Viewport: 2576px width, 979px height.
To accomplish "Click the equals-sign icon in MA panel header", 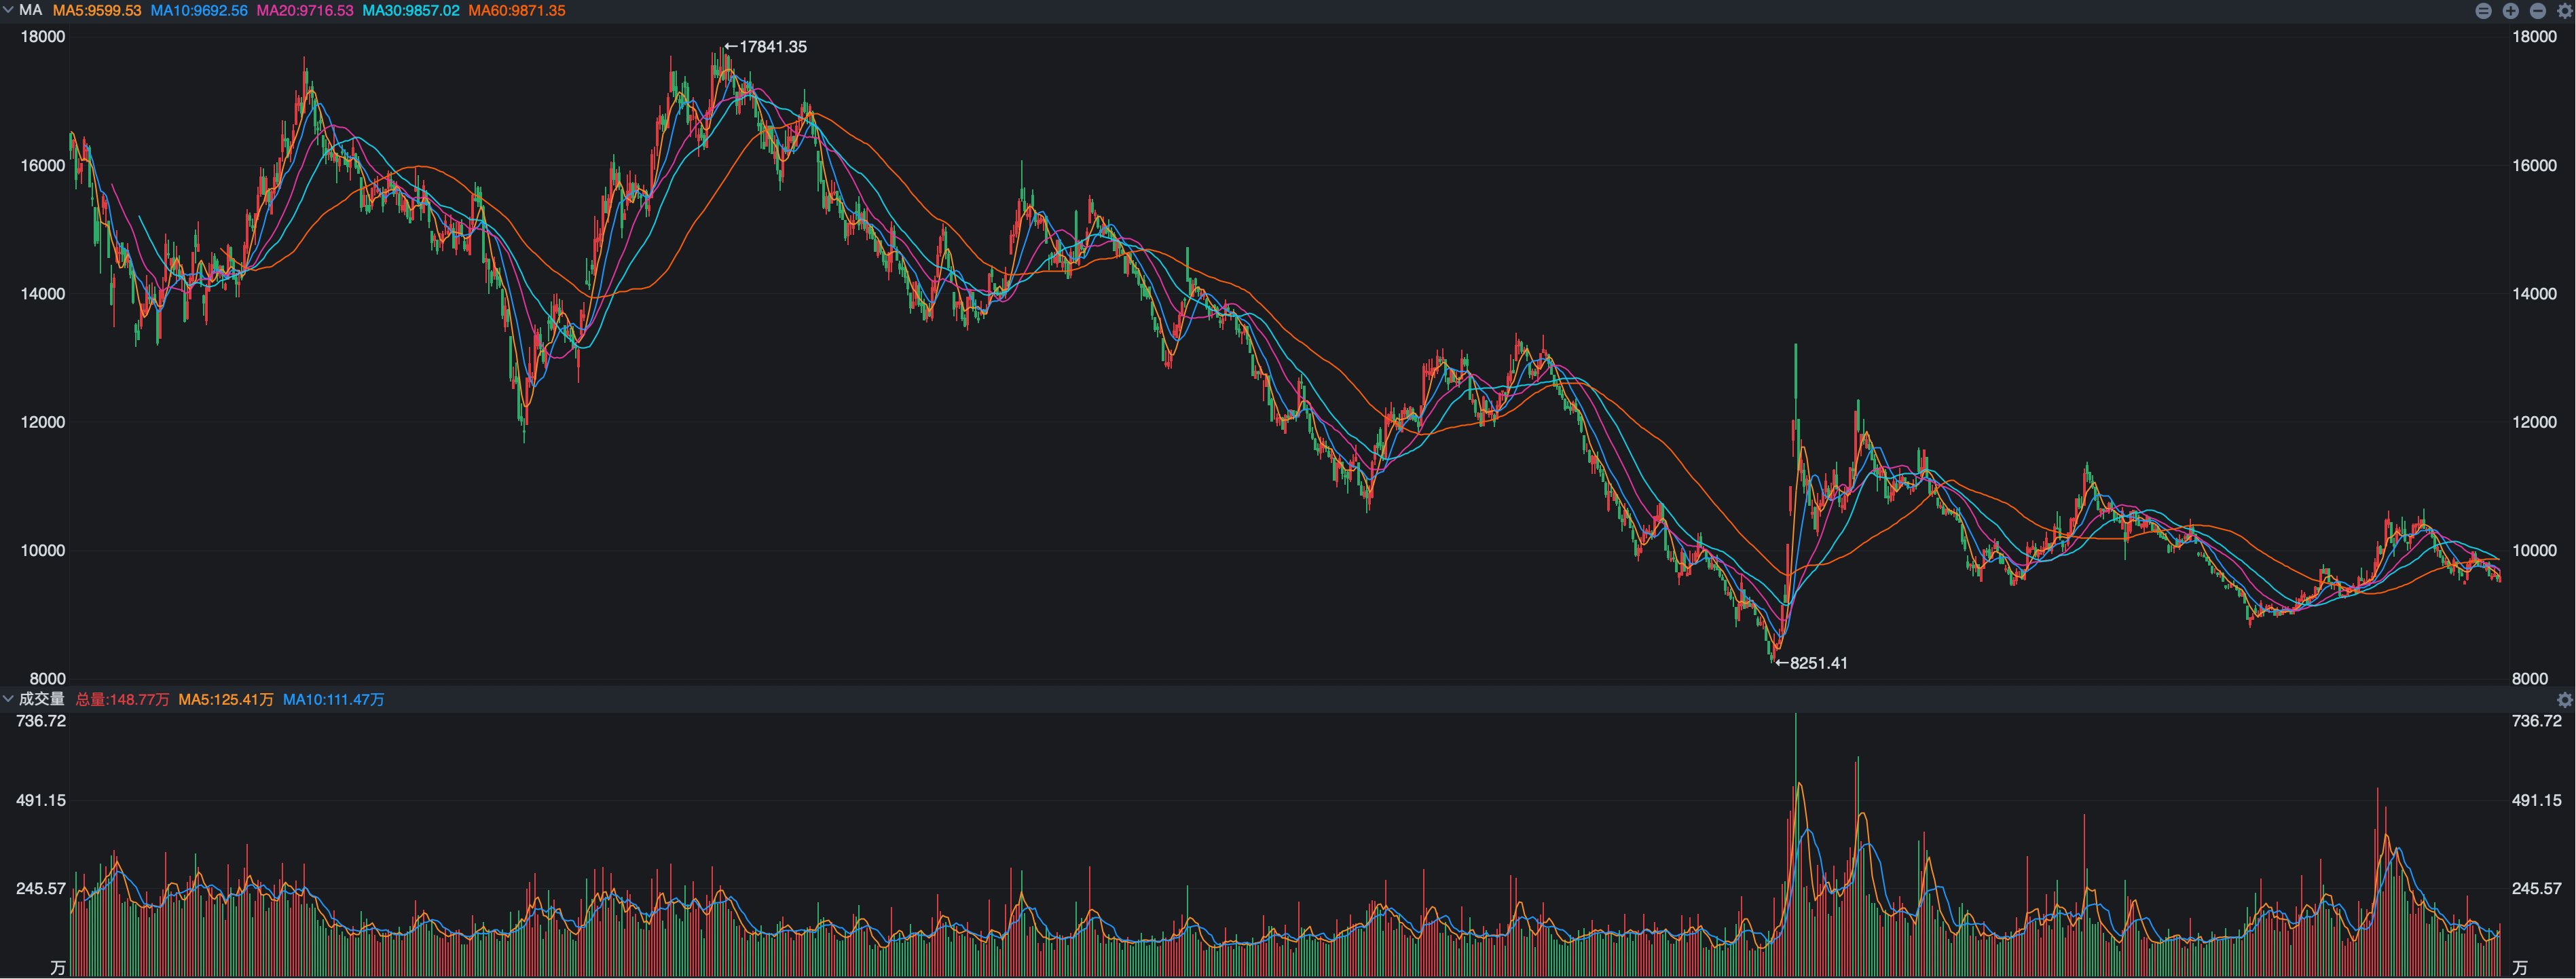I will tap(2483, 11).
